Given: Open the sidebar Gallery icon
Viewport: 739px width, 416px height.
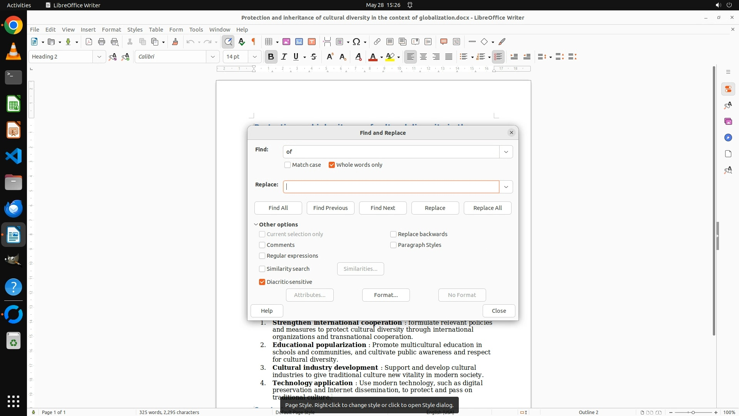Looking at the screenshot, I should (x=728, y=121).
